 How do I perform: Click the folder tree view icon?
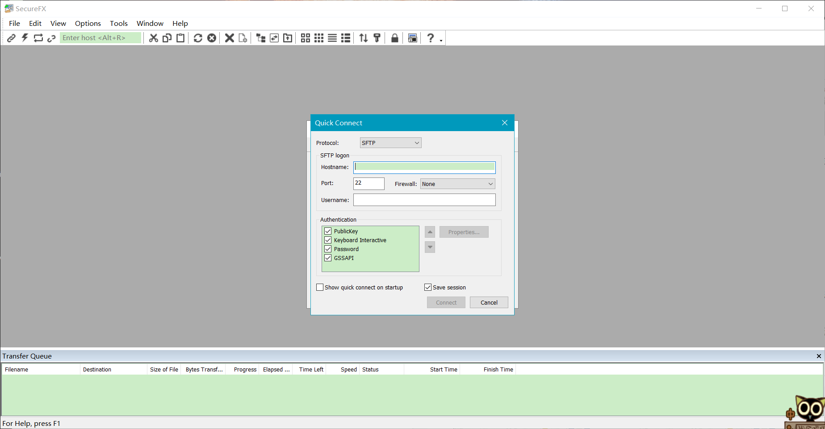261,38
